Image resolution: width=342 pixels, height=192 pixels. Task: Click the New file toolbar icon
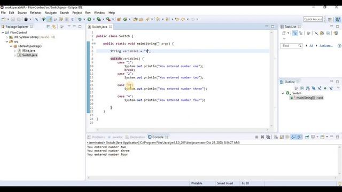(4, 19)
